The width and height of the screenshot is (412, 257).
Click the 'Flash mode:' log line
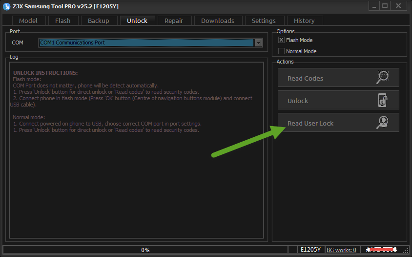tap(27, 79)
